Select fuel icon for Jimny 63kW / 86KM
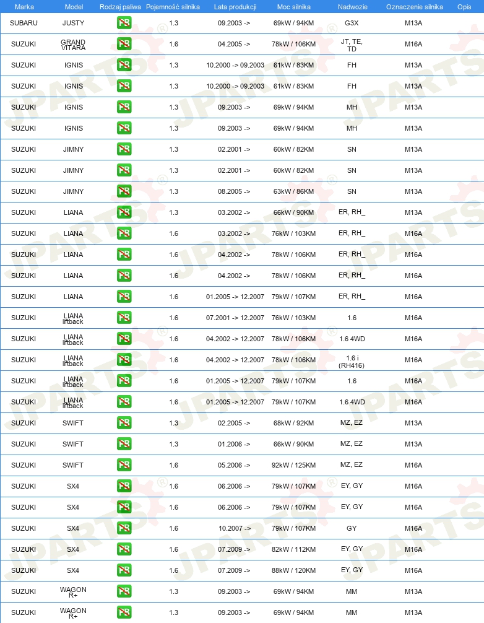The height and width of the screenshot is (623, 484). (x=124, y=191)
